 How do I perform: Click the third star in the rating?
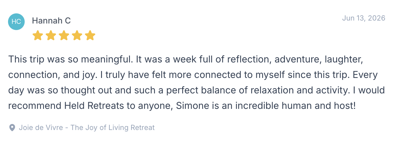64,35
